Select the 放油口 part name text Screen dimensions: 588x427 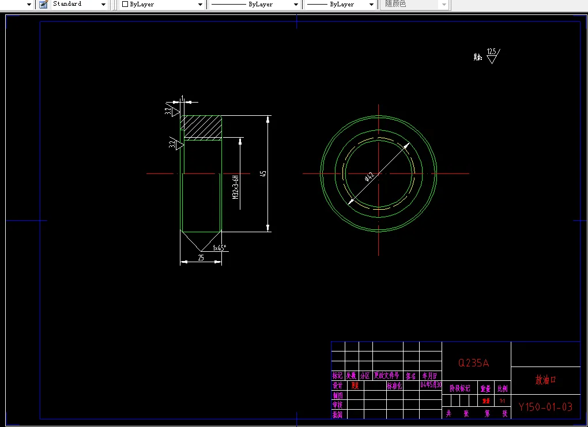[x=545, y=380]
